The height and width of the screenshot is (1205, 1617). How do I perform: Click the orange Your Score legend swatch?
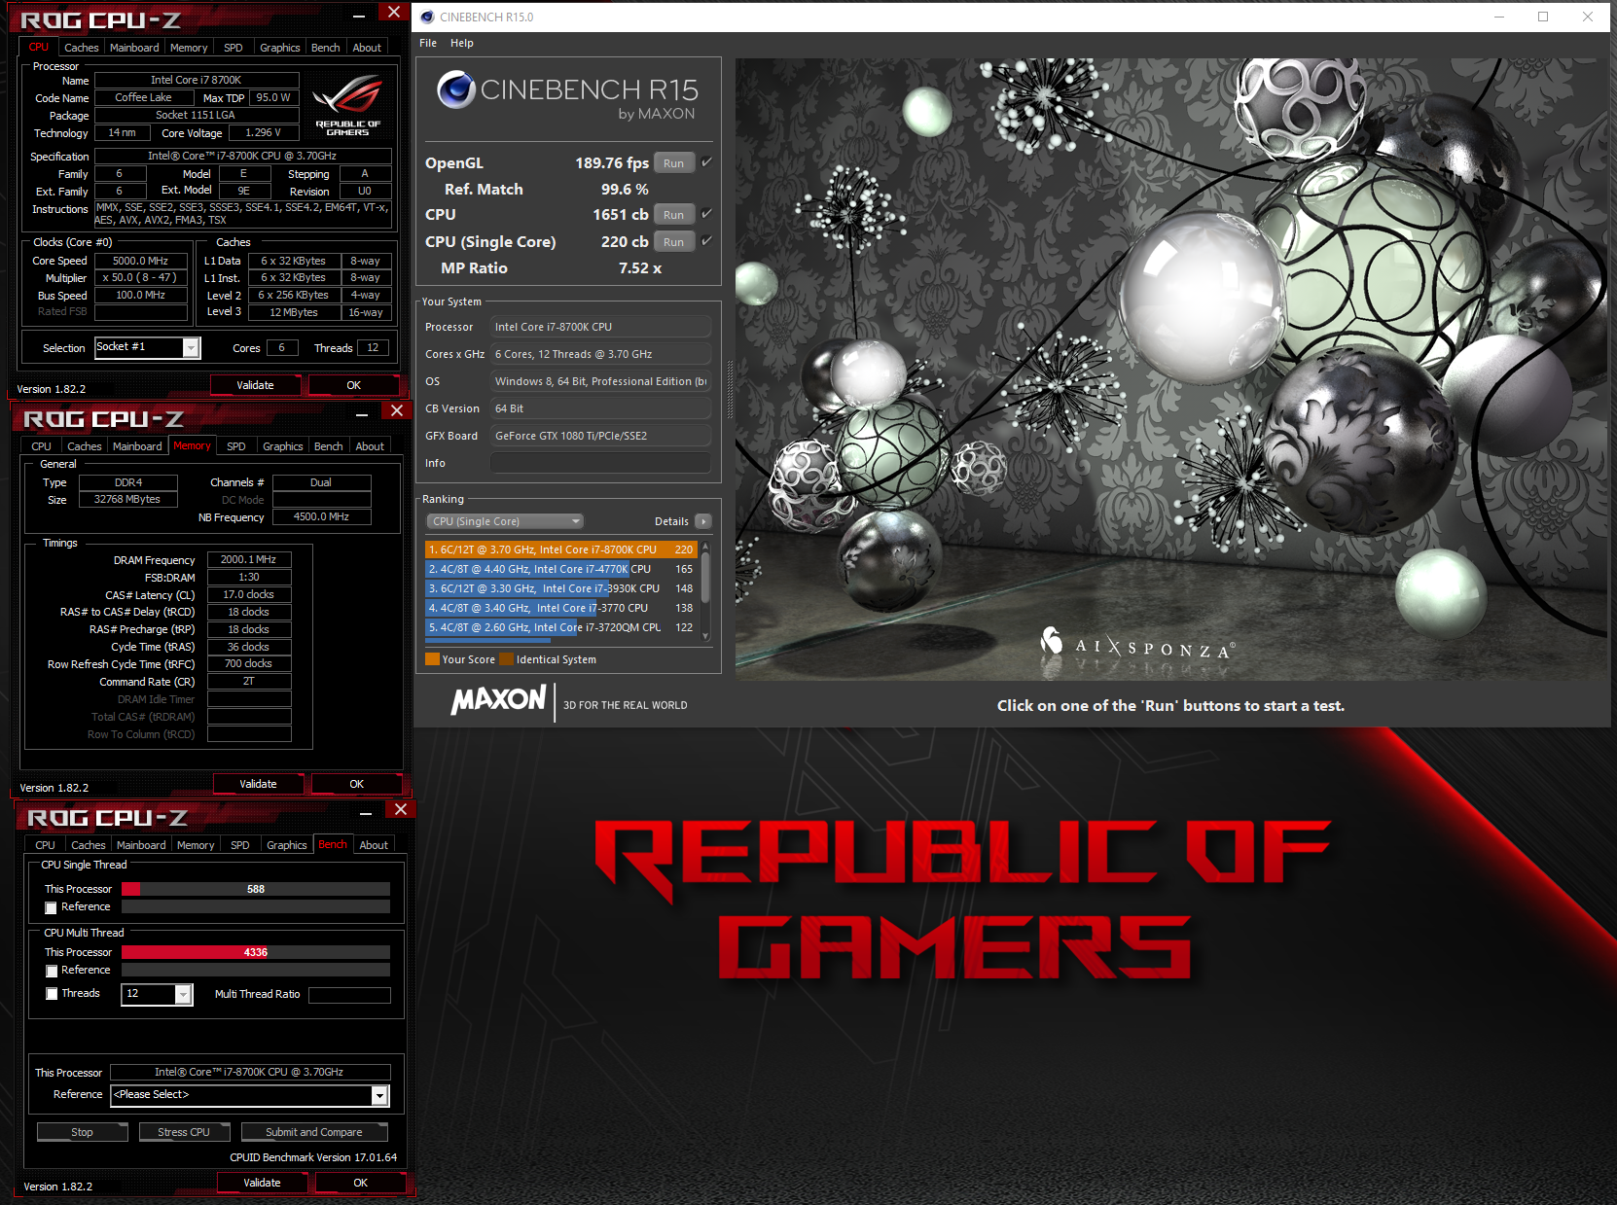click(x=432, y=659)
